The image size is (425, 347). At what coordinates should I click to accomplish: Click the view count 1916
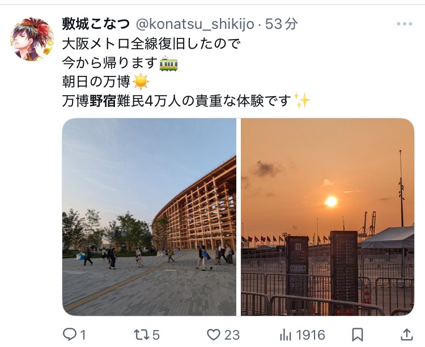click(x=311, y=335)
